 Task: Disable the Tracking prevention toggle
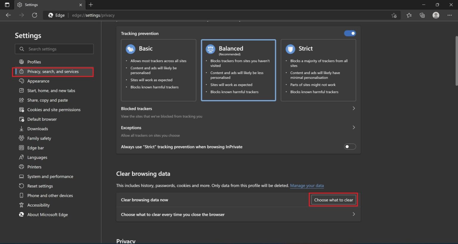[349, 33]
